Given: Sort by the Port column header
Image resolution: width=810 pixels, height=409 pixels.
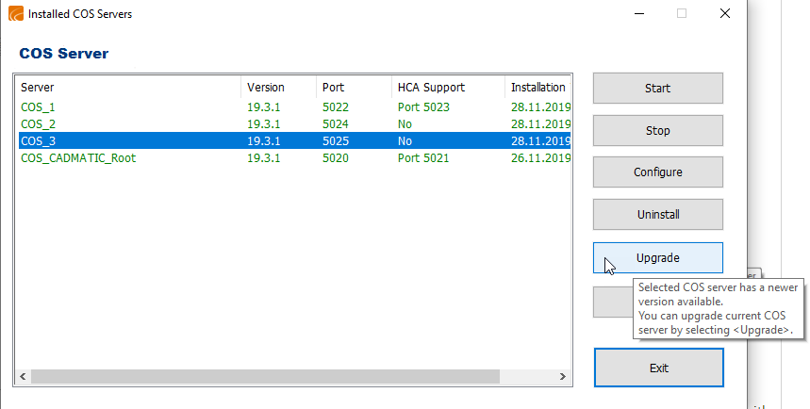Looking at the screenshot, I should [353, 88].
